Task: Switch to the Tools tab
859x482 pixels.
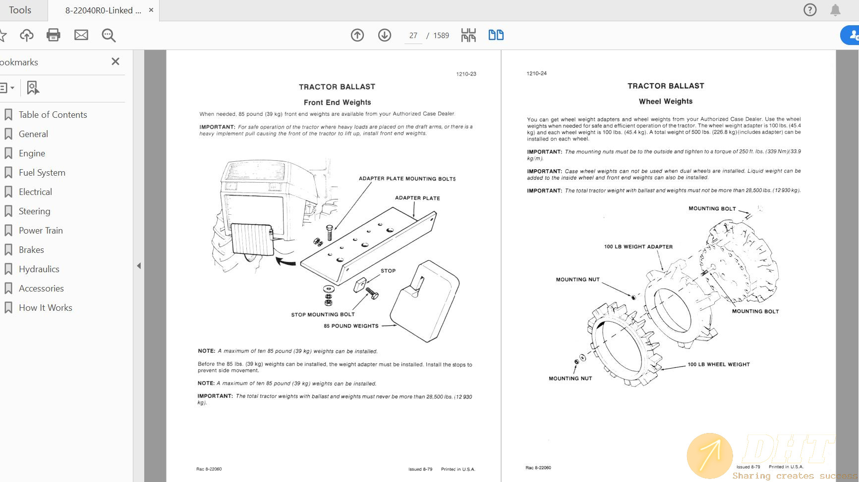Action: [20, 10]
